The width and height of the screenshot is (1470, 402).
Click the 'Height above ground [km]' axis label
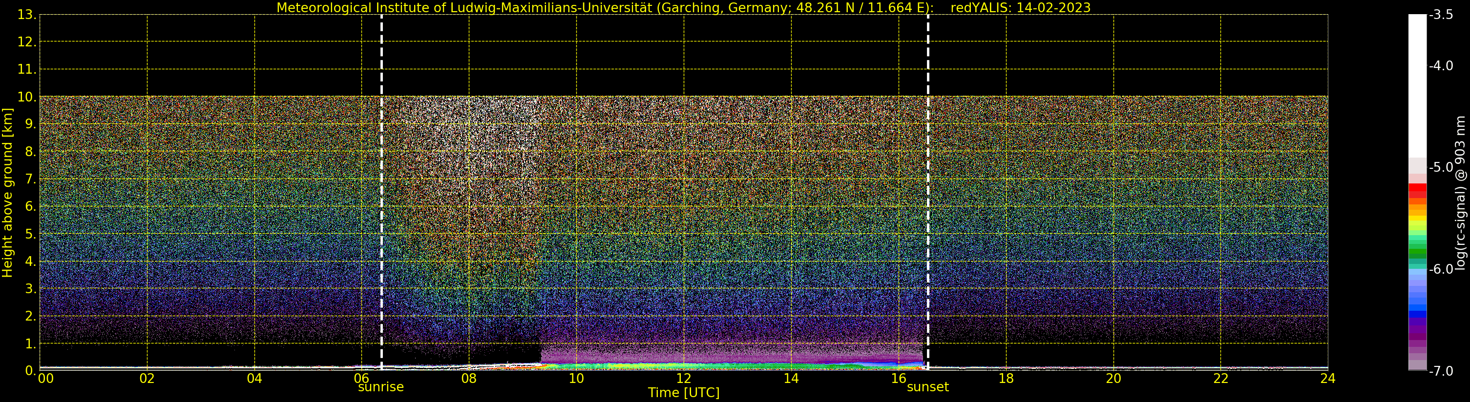(x=7, y=193)
